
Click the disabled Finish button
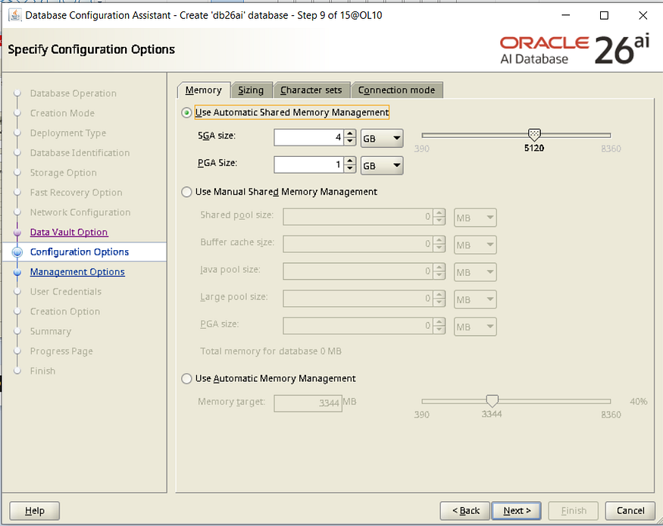point(574,511)
